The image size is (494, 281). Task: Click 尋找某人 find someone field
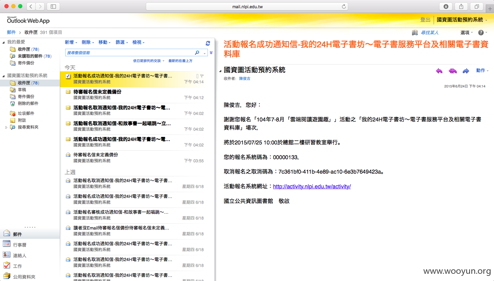tap(430, 33)
